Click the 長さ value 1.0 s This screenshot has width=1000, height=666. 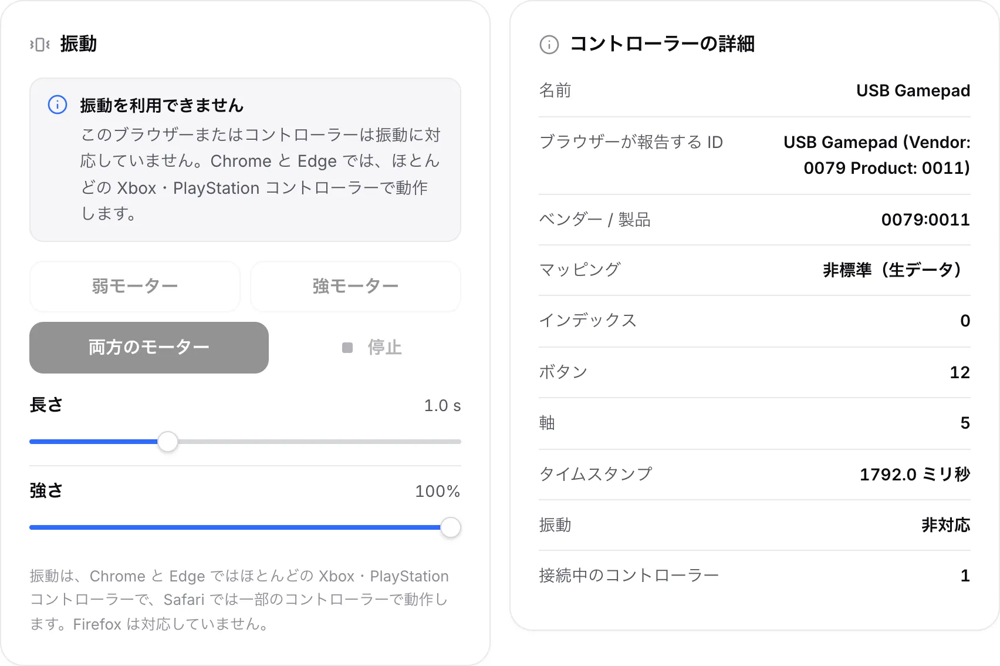pos(442,405)
